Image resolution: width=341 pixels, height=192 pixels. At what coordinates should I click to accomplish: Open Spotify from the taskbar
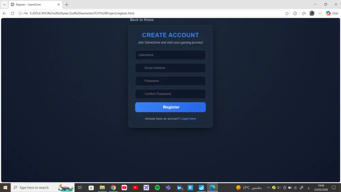[x=157, y=188]
